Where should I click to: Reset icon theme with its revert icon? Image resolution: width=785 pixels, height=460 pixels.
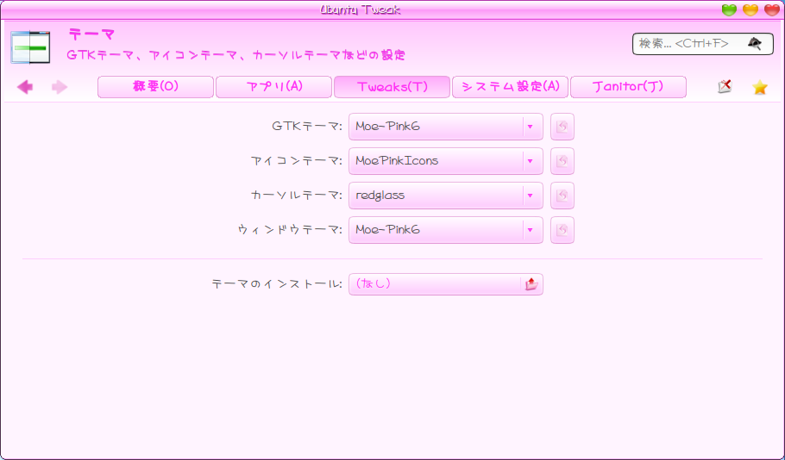pyautogui.click(x=562, y=161)
